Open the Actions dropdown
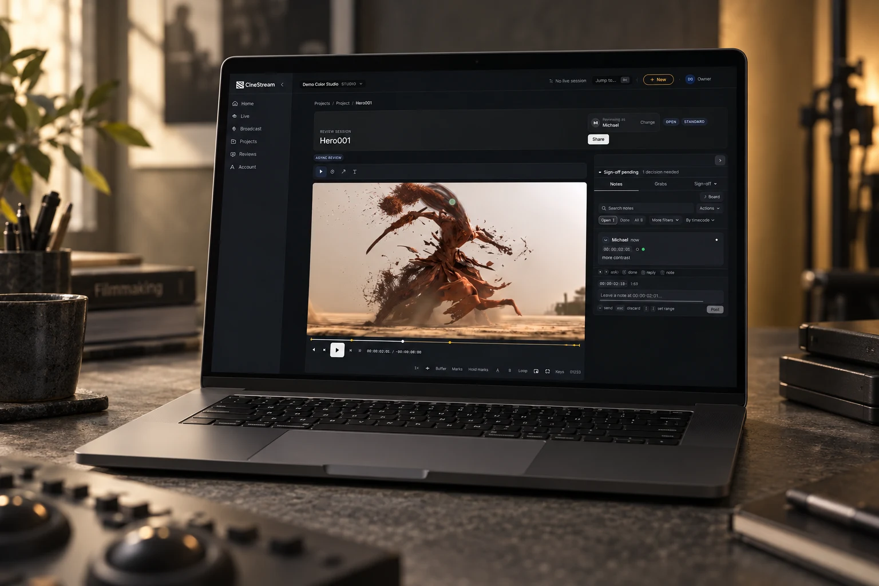Image resolution: width=879 pixels, height=586 pixels. 710,208
